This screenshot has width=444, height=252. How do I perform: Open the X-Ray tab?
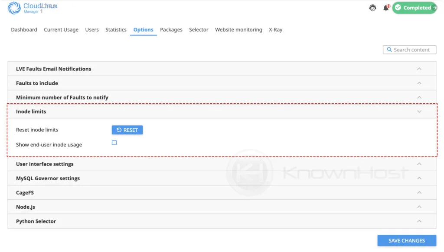(275, 29)
